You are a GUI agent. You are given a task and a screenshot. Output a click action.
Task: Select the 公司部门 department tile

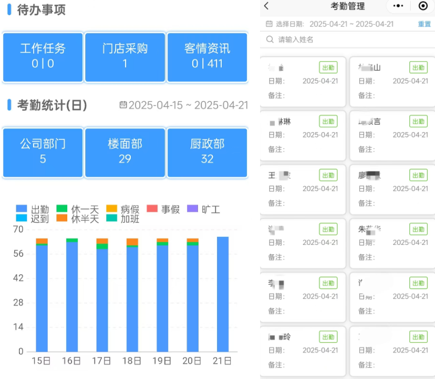(x=43, y=153)
